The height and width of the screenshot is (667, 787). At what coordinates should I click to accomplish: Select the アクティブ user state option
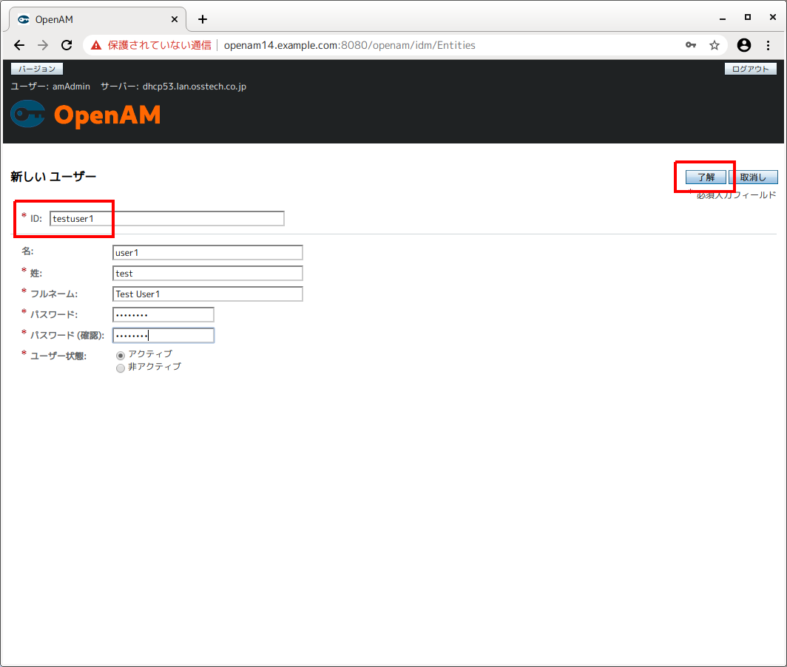(x=121, y=354)
